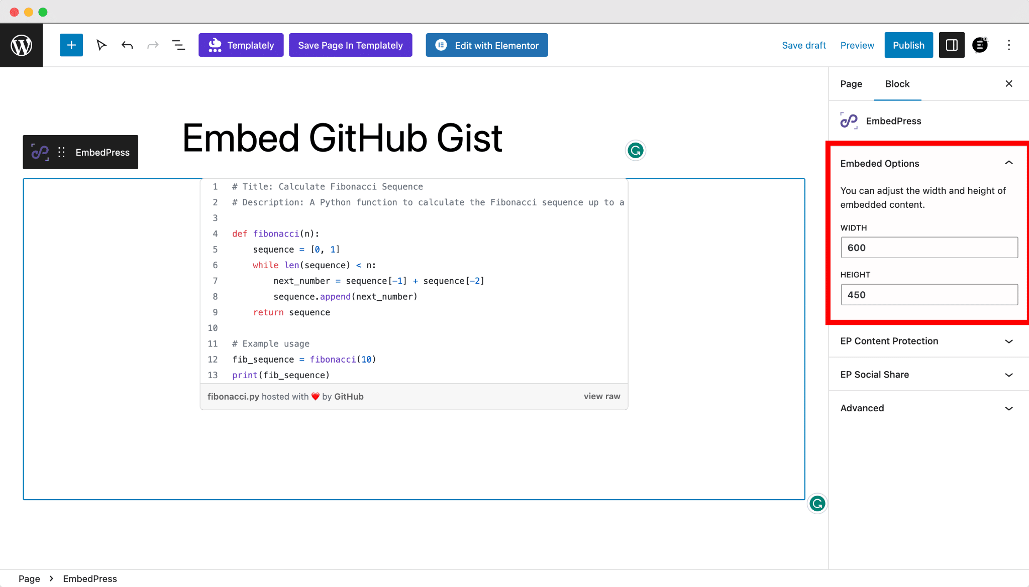Click the code line 'def fibonacci(n):'

[x=276, y=233]
